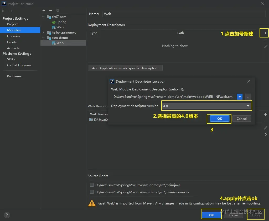Select the Web facet under ch07-ssm
The image size is (269, 221).
coord(58,27)
